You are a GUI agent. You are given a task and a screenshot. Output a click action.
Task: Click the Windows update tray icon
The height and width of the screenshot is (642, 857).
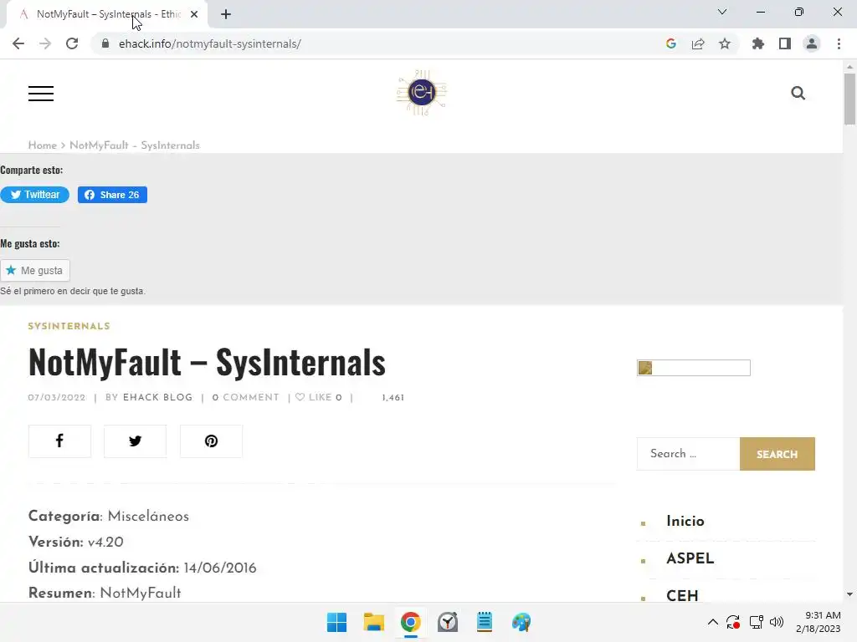click(733, 622)
